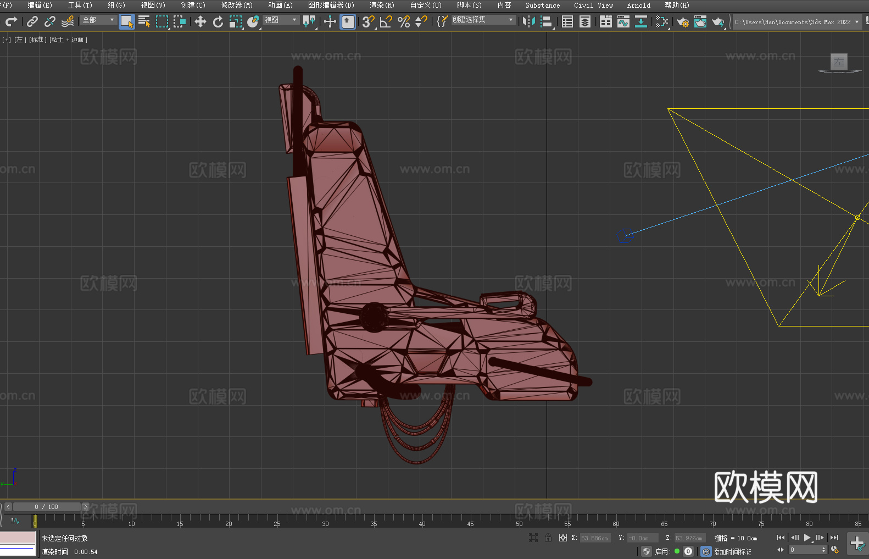Select the Link objects tool
This screenshot has height=559, width=869.
[32, 21]
